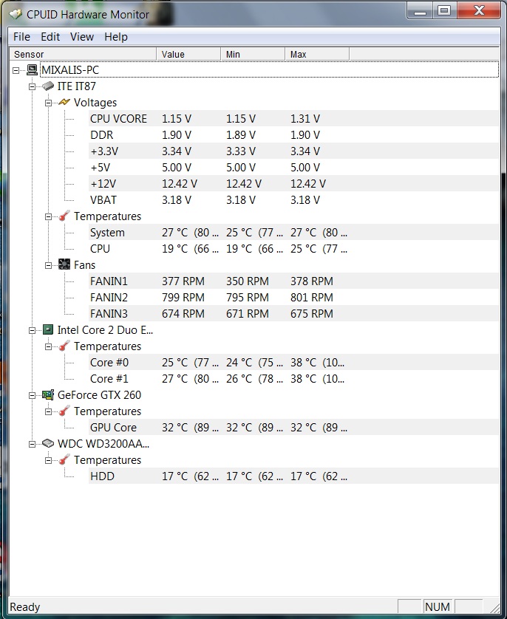Close the Hardware Monitor window
Viewport: 507px width, 619px height.
point(479,10)
